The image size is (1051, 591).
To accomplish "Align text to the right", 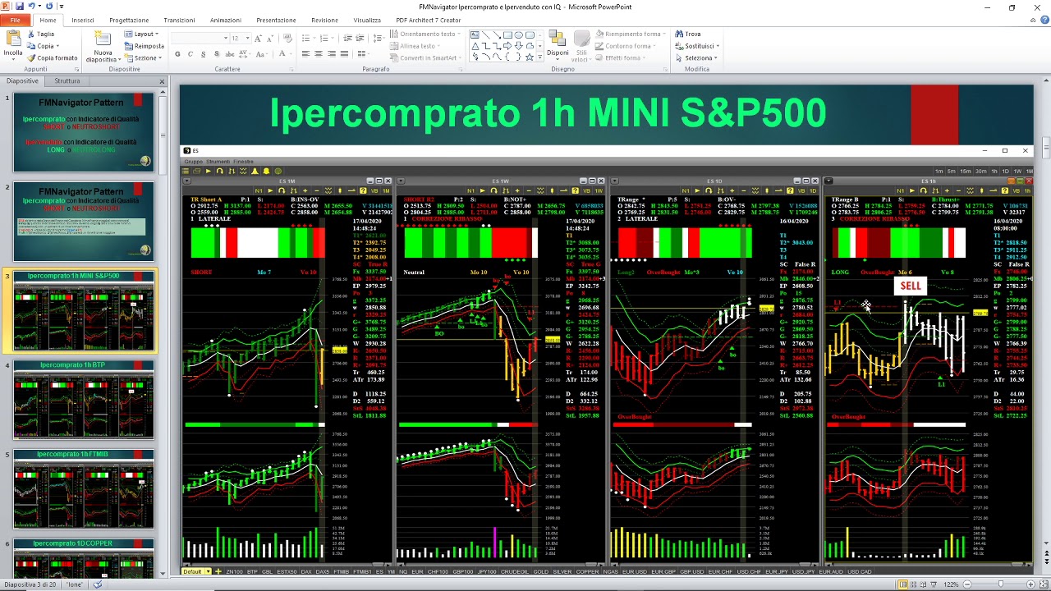I will (x=330, y=54).
